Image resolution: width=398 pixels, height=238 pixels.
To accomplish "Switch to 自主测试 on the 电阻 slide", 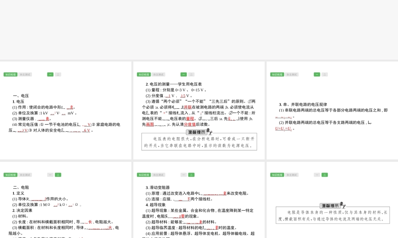I will pyautogui.click(x=25, y=175).
